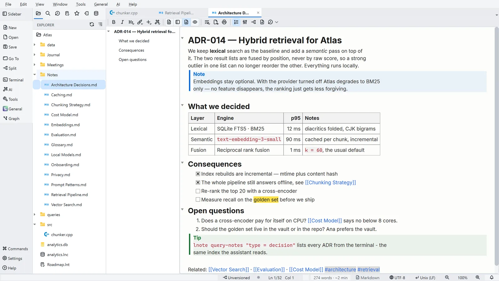Toggle the numbered outline button
Viewport: 499px width, 281px height.
tap(236, 22)
